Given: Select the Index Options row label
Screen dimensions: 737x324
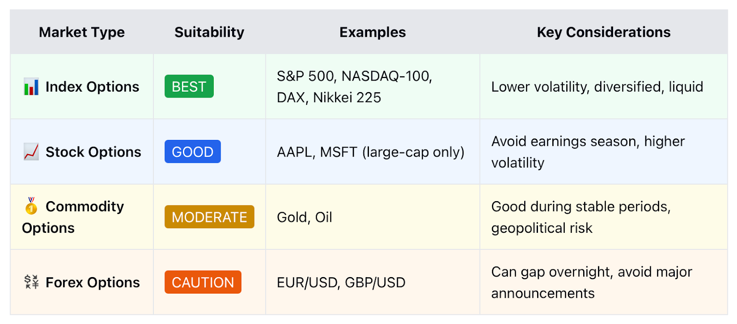Looking at the screenshot, I should [92, 87].
